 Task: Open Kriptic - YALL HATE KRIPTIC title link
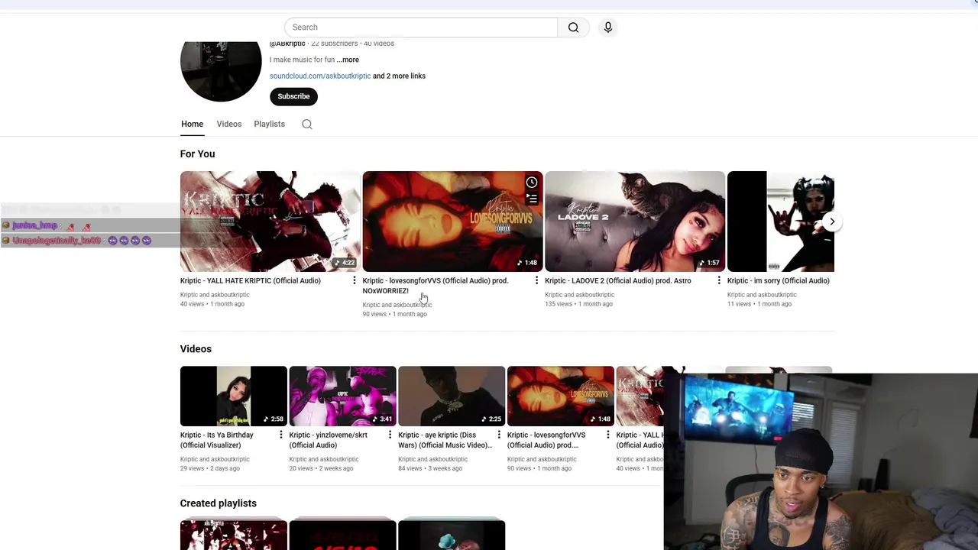[251, 281]
